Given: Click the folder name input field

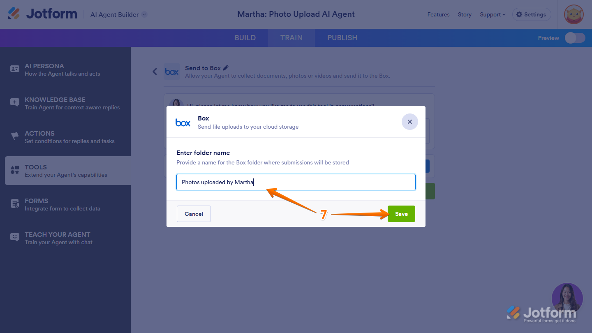Looking at the screenshot, I should (296, 182).
